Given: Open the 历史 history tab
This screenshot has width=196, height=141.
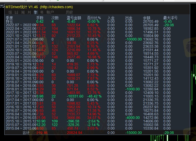Looking at the screenshot, I should (x=69, y=12).
